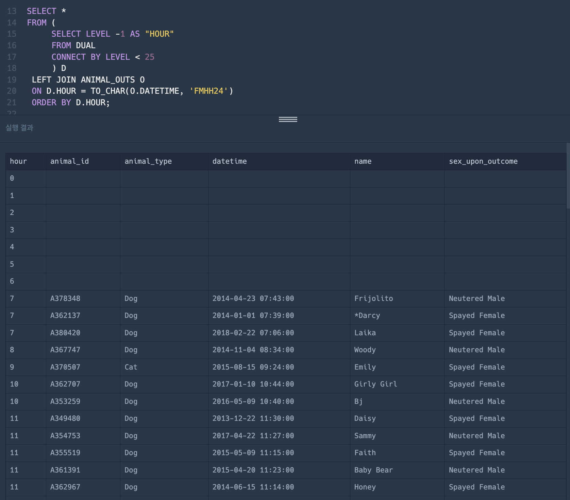Select the 실행 결과 results label
This screenshot has width=570, height=500.
tap(19, 128)
